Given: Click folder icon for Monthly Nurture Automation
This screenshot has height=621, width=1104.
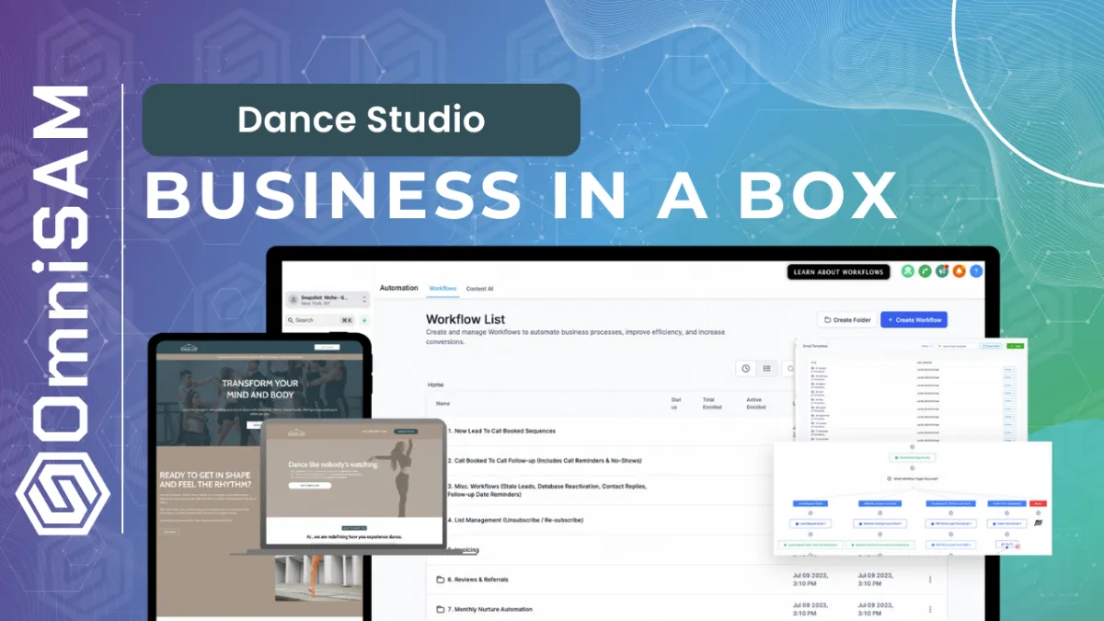Looking at the screenshot, I should [440, 609].
